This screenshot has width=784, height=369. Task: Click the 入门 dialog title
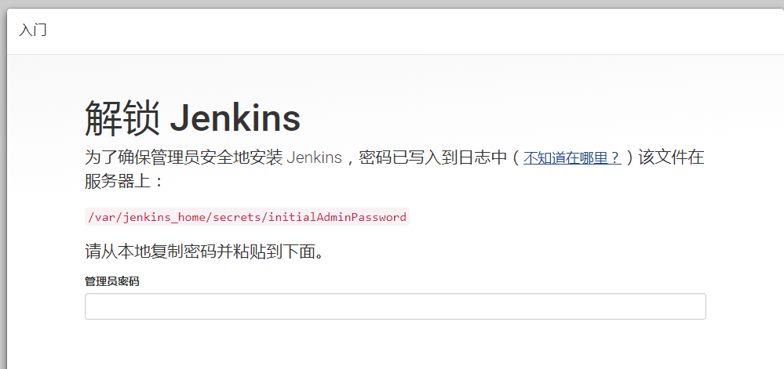point(33,30)
